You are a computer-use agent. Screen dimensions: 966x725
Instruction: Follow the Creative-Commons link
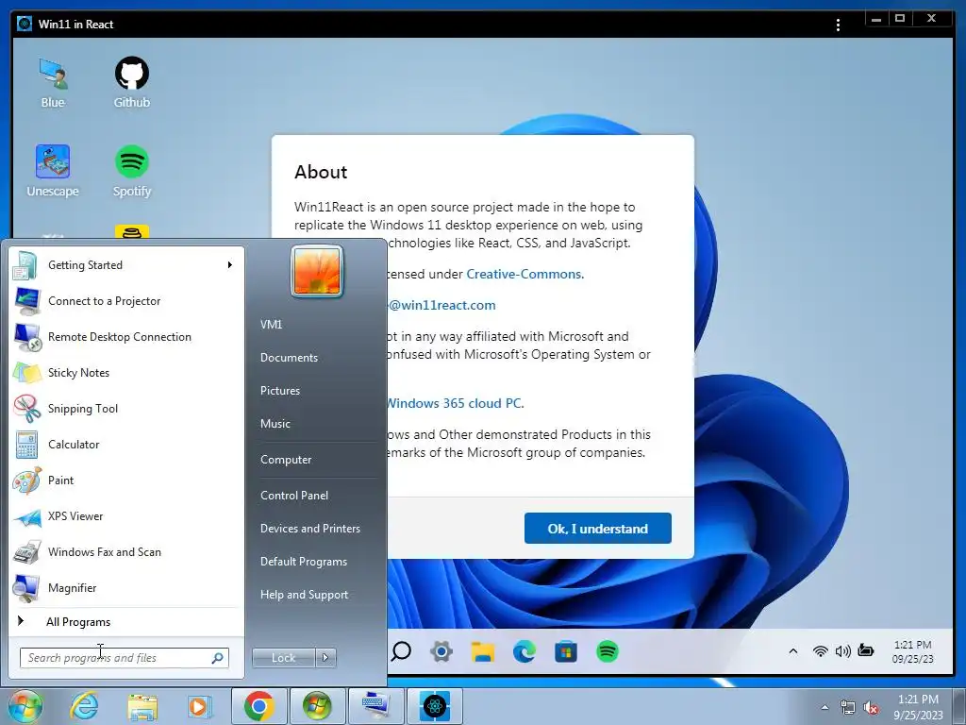click(525, 275)
